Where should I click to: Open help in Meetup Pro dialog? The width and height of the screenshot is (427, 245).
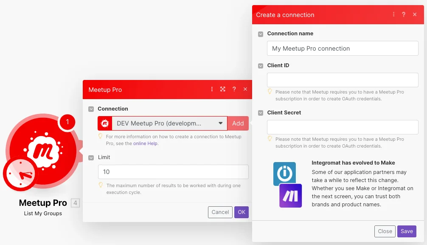pyautogui.click(x=234, y=89)
